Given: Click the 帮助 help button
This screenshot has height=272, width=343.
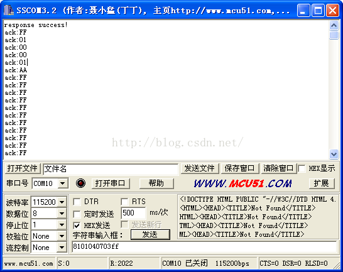Looking at the screenshot, I should [156, 183].
